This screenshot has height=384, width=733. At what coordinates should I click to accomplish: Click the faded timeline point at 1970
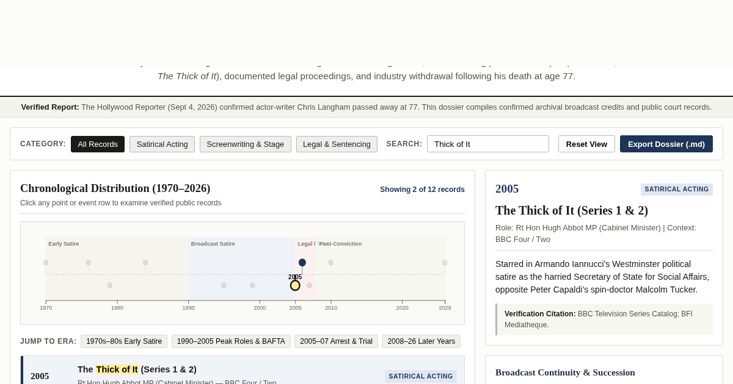[x=46, y=263]
